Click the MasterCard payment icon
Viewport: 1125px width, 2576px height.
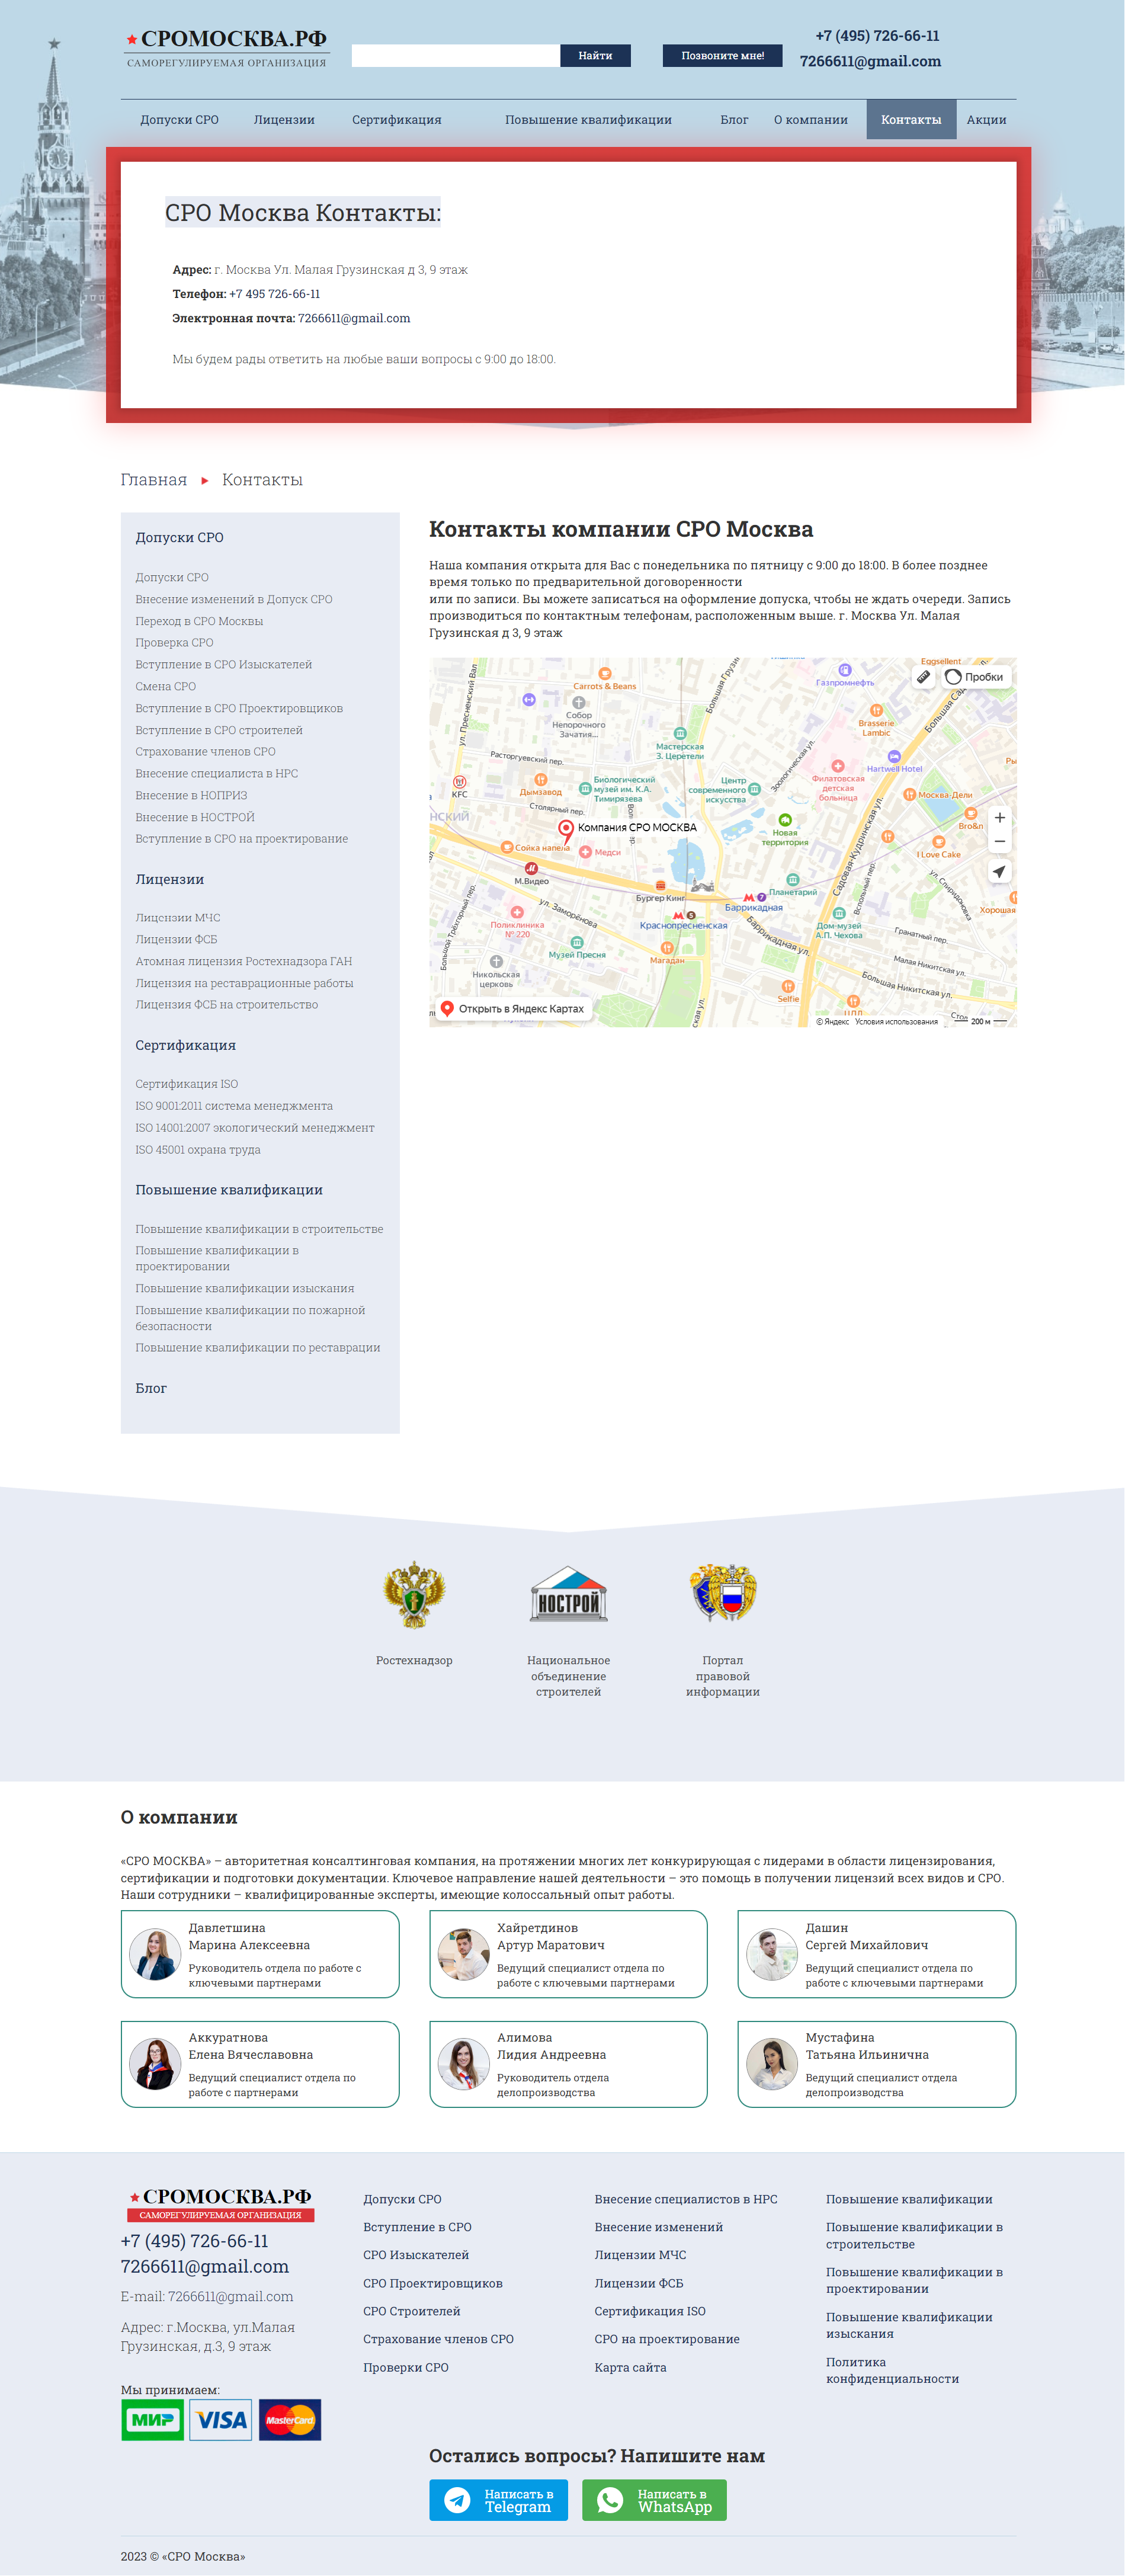290,2420
